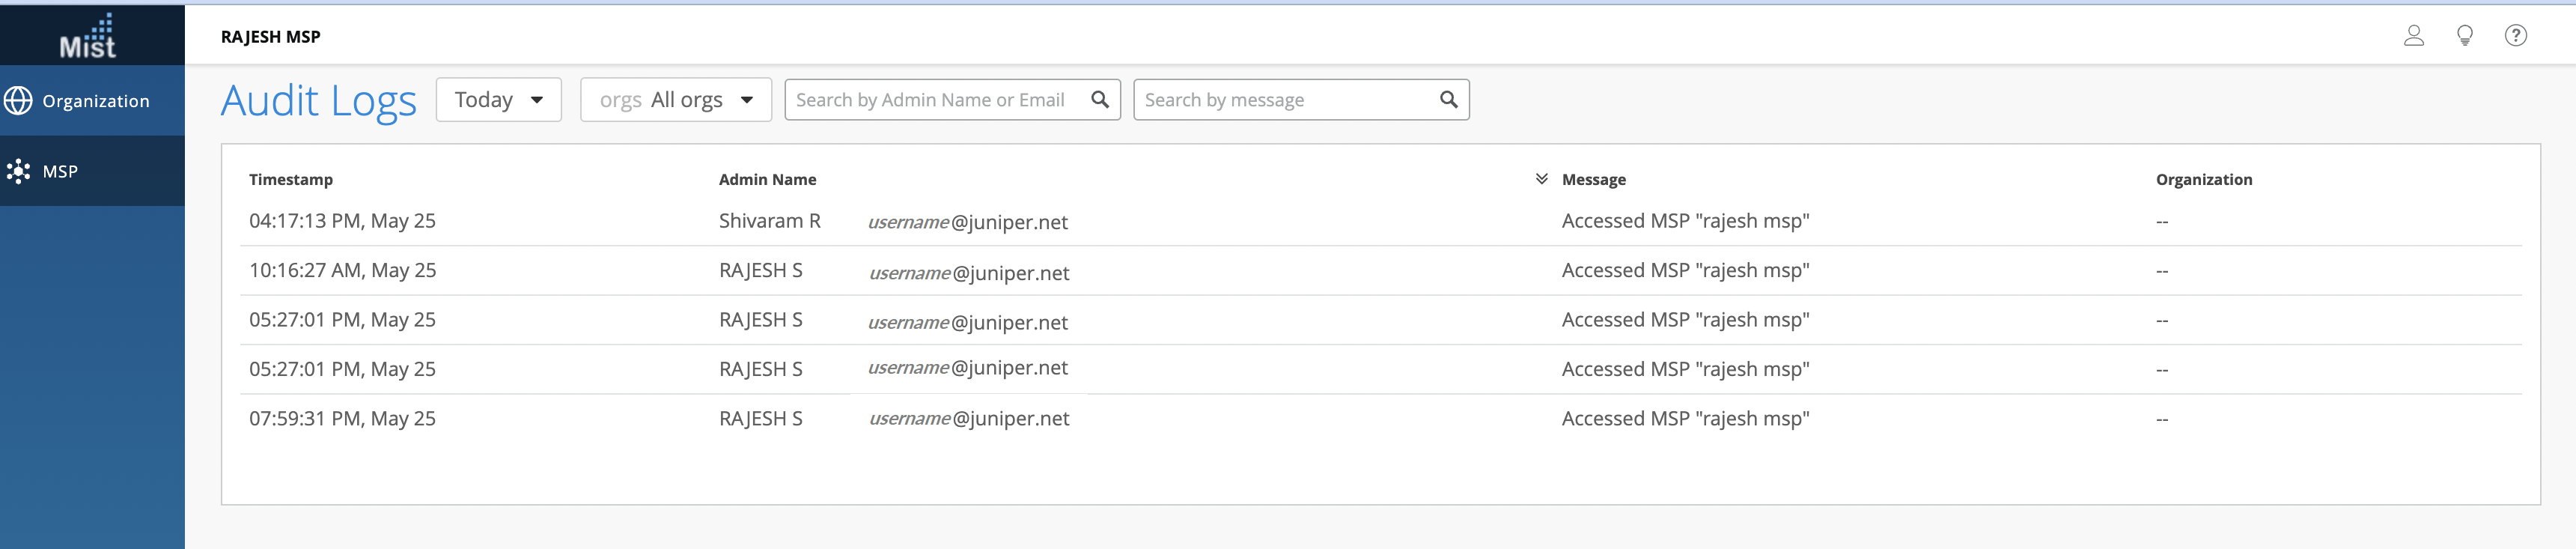Click magnifier in Admin Name search box

pyautogui.click(x=1099, y=100)
